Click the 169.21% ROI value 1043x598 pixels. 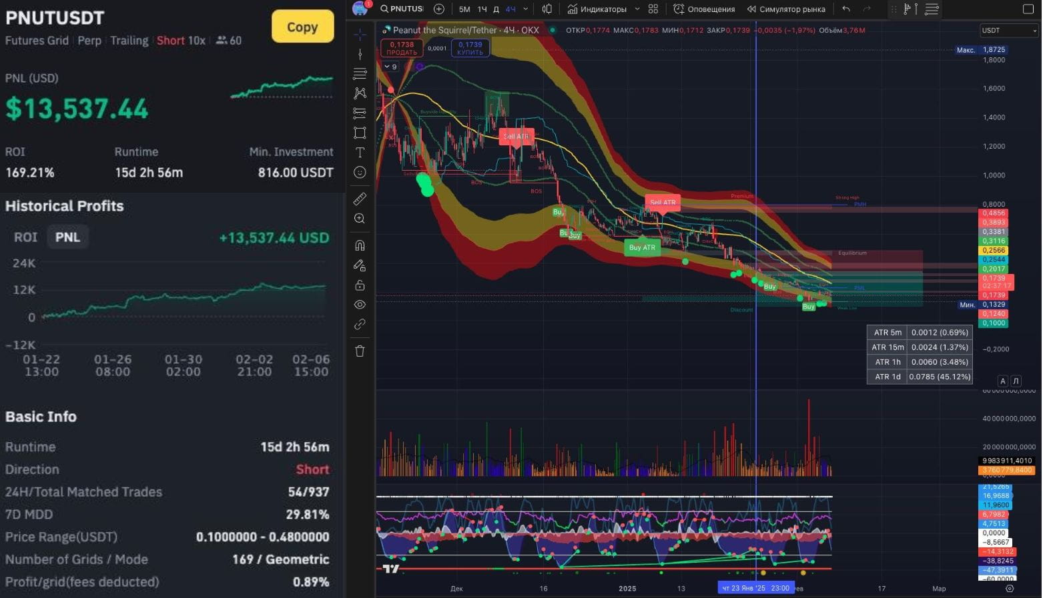coord(30,173)
